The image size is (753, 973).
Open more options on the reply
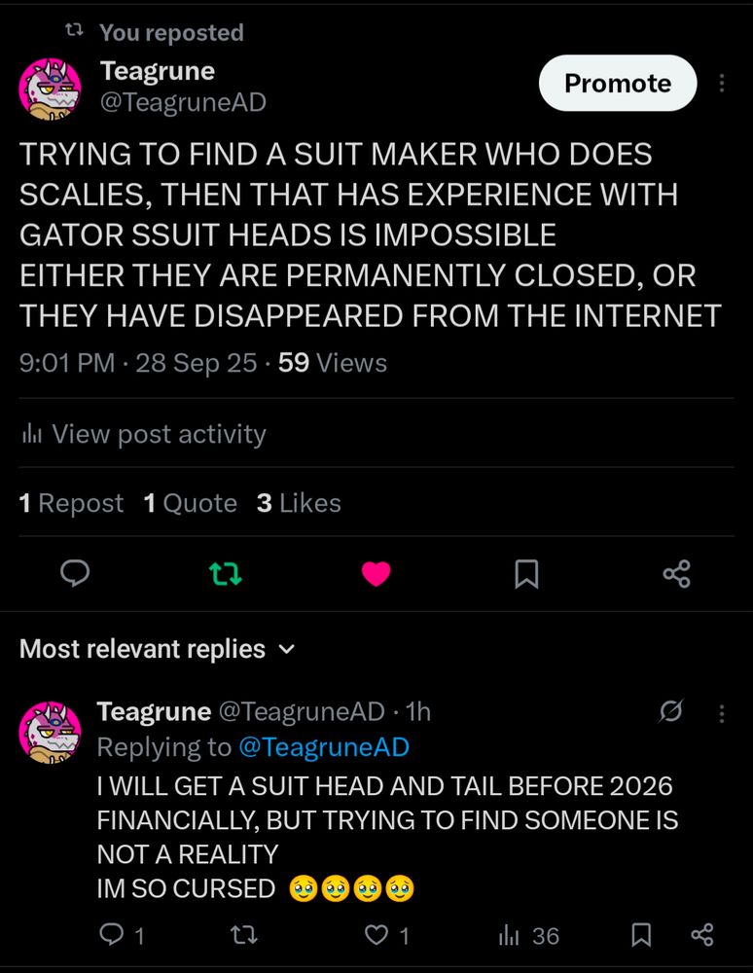click(722, 713)
